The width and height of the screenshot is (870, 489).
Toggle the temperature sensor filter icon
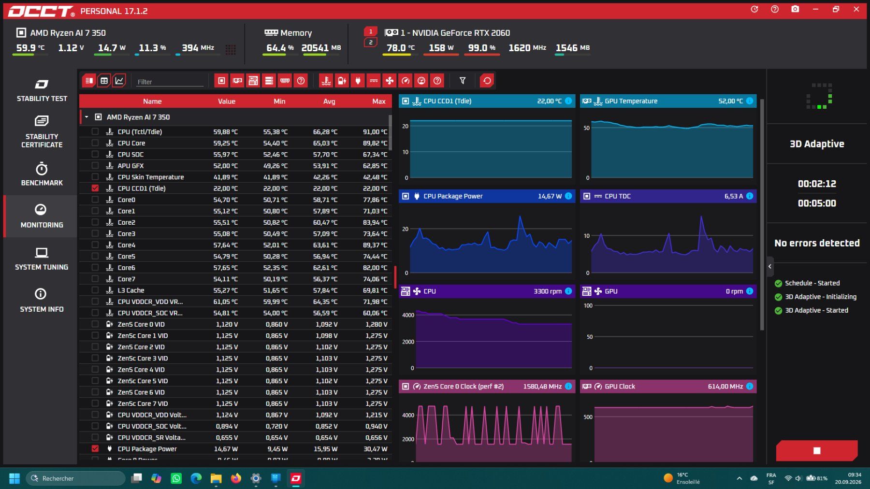click(326, 81)
